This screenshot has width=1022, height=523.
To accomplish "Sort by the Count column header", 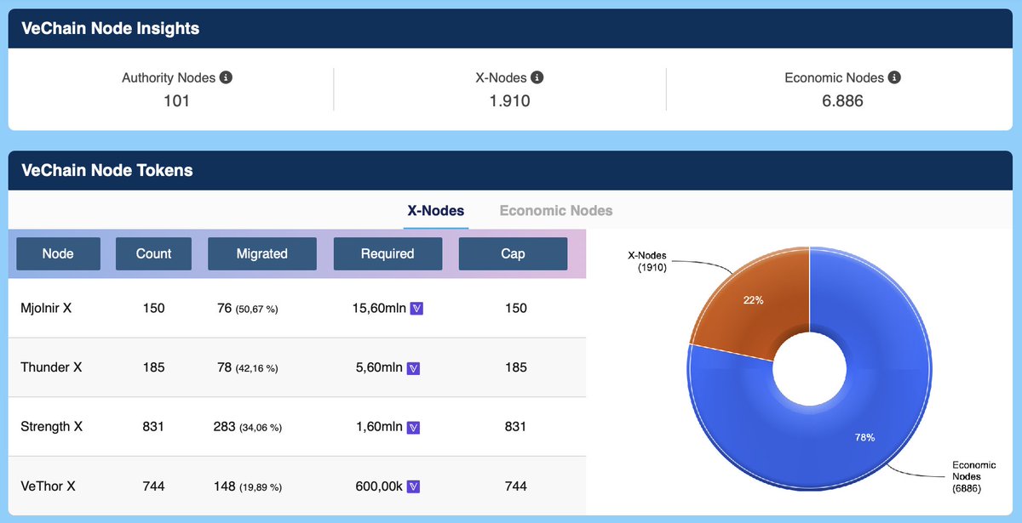I will [x=153, y=253].
